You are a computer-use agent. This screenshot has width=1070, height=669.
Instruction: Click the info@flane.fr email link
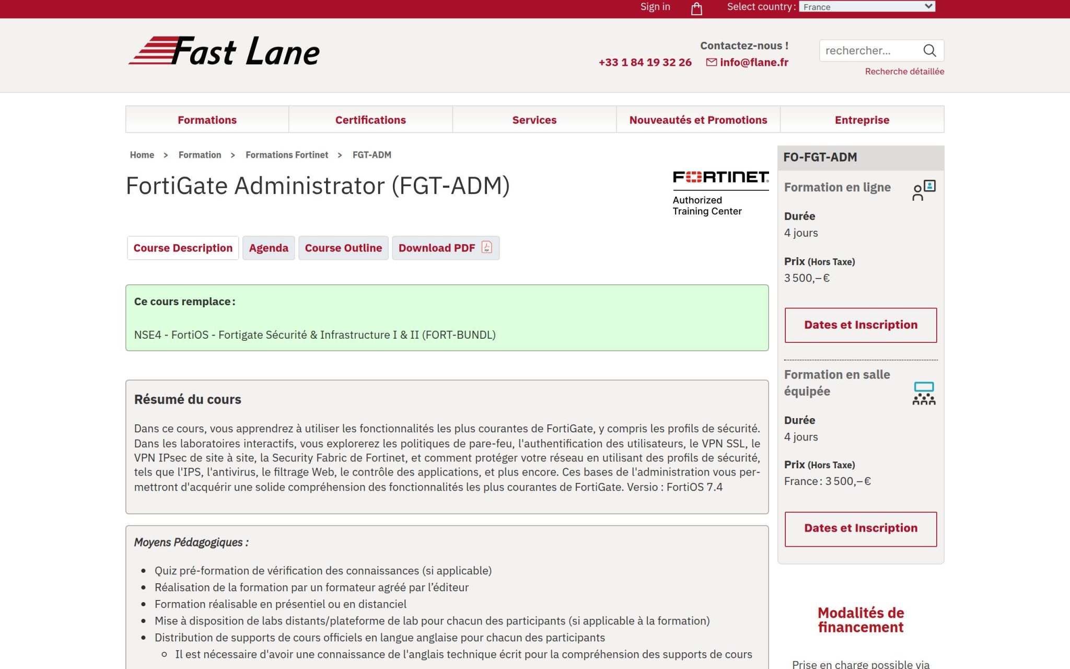754,62
